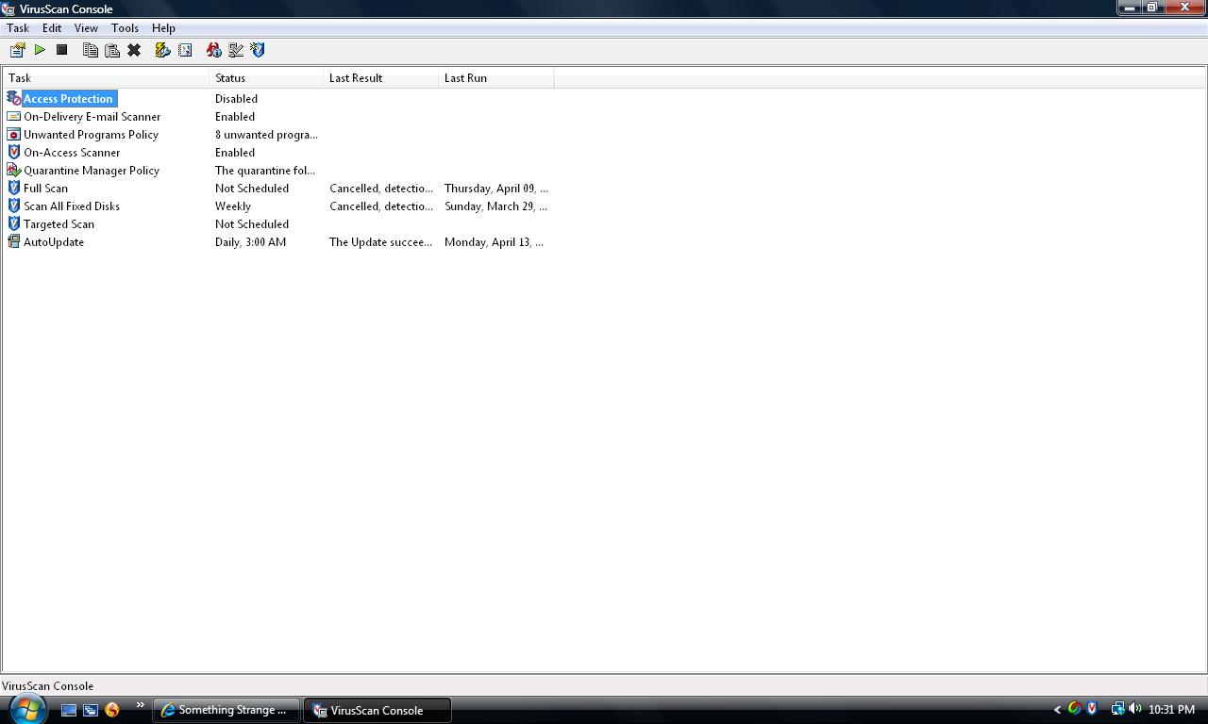The image size is (1208, 724).
Task: Click the On-Access Scanner shield icon
Action: pos(14,152)
